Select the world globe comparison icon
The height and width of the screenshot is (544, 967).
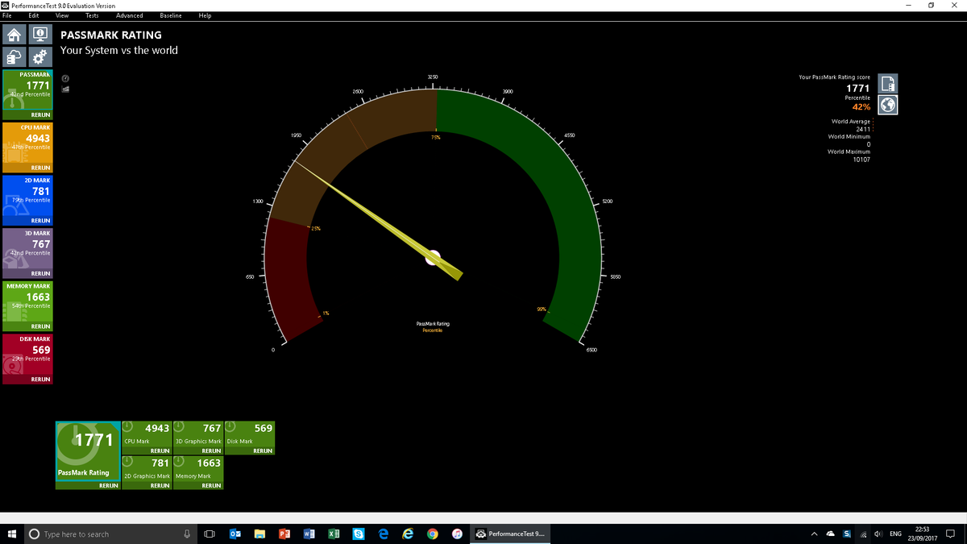(887, 105)
